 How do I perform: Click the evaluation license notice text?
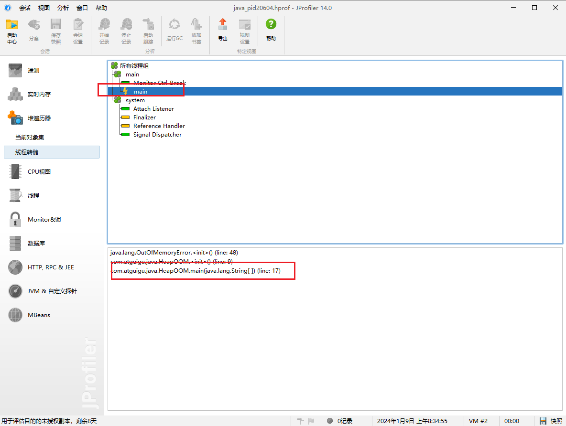pos(49,421)
